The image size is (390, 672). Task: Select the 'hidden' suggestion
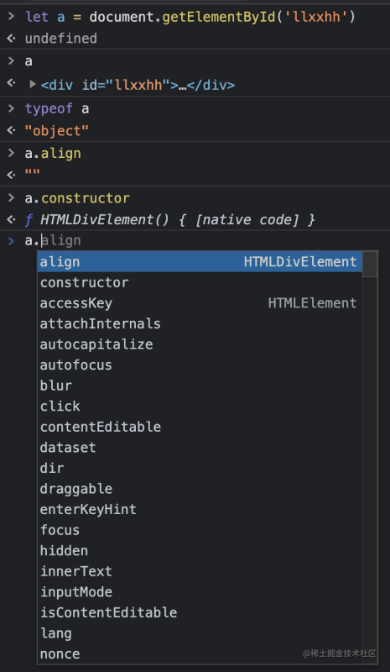[x=200, y=550]
